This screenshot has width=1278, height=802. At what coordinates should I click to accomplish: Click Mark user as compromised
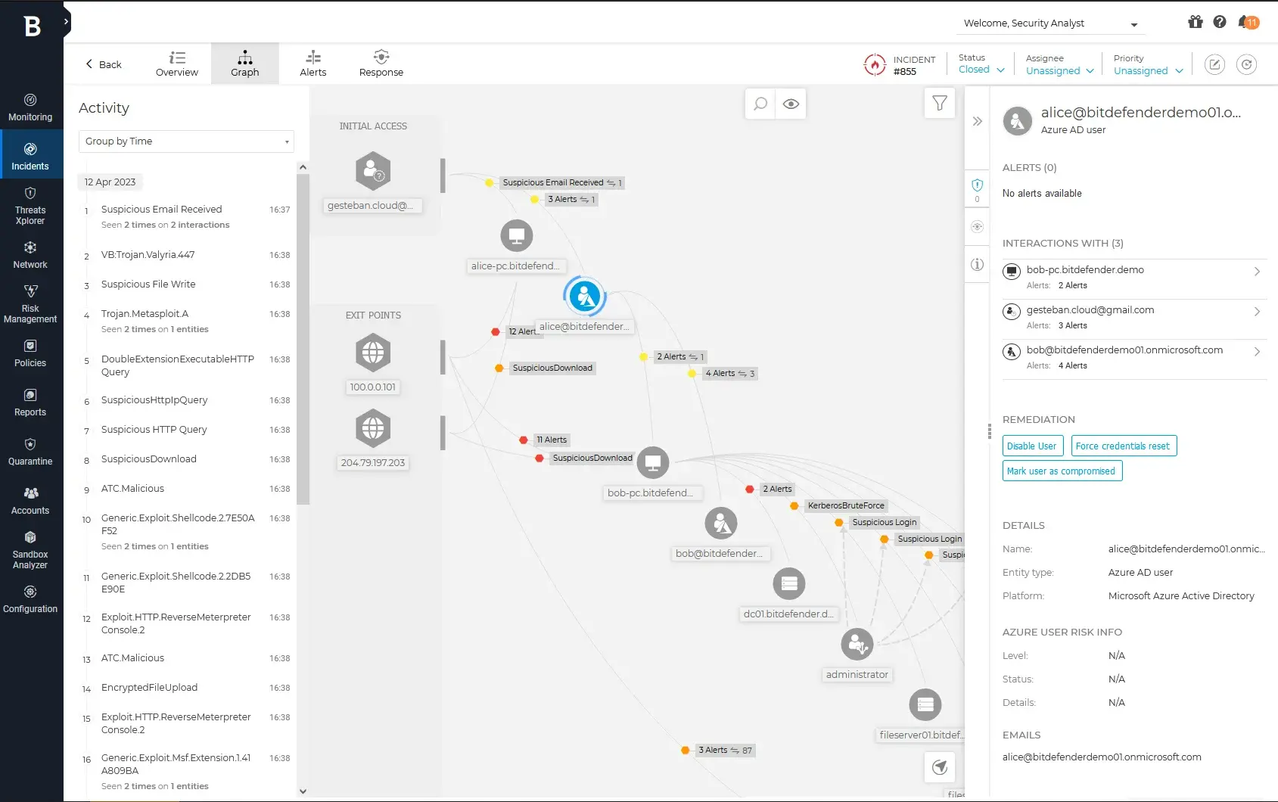coord(1062,471)
